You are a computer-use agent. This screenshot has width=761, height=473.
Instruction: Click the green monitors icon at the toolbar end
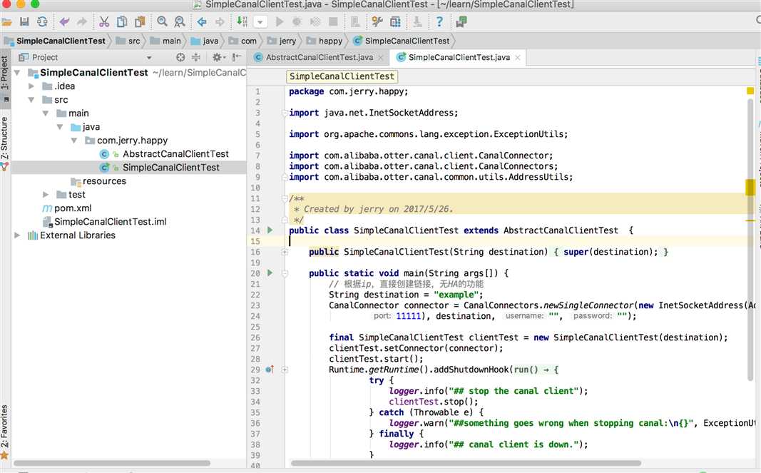(x=461, y=22)
